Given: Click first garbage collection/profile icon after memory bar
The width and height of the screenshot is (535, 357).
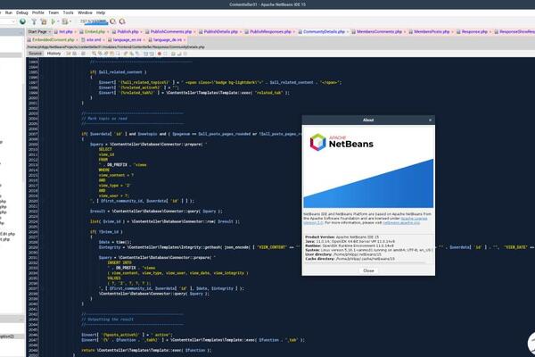Looking at the screenshot, I should (x=112, y=21).
